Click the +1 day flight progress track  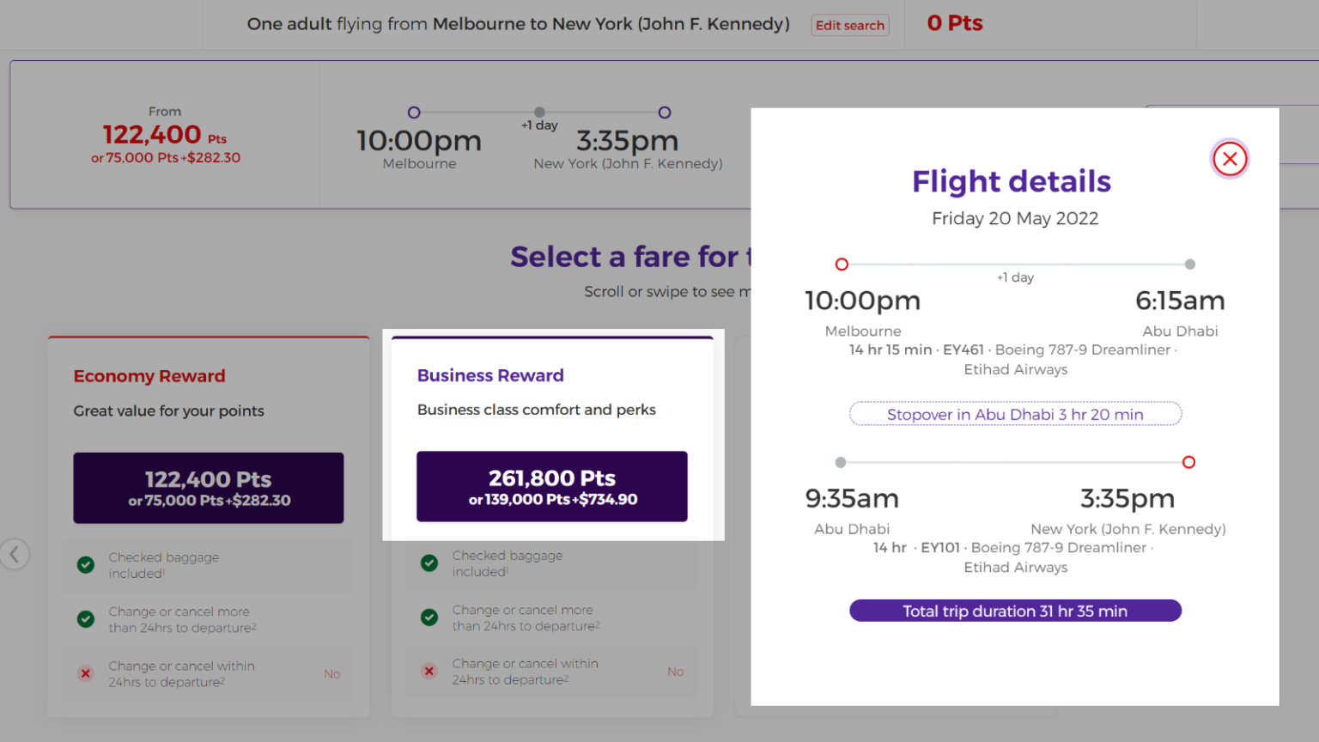tap(539, 112)
